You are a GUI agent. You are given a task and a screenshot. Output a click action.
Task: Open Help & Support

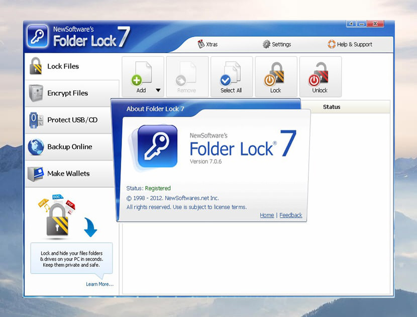tap(351, 44)
